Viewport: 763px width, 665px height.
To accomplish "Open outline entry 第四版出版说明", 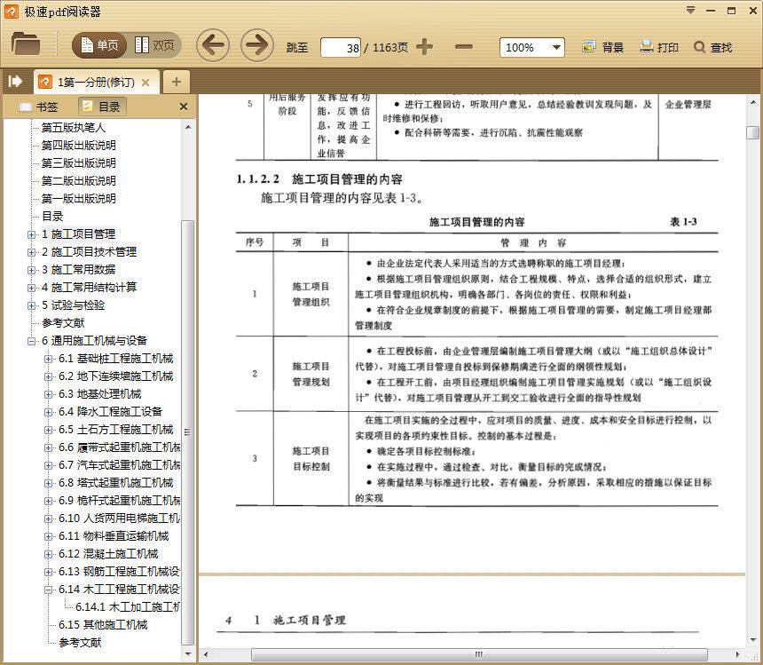I will tap(78, 145).
